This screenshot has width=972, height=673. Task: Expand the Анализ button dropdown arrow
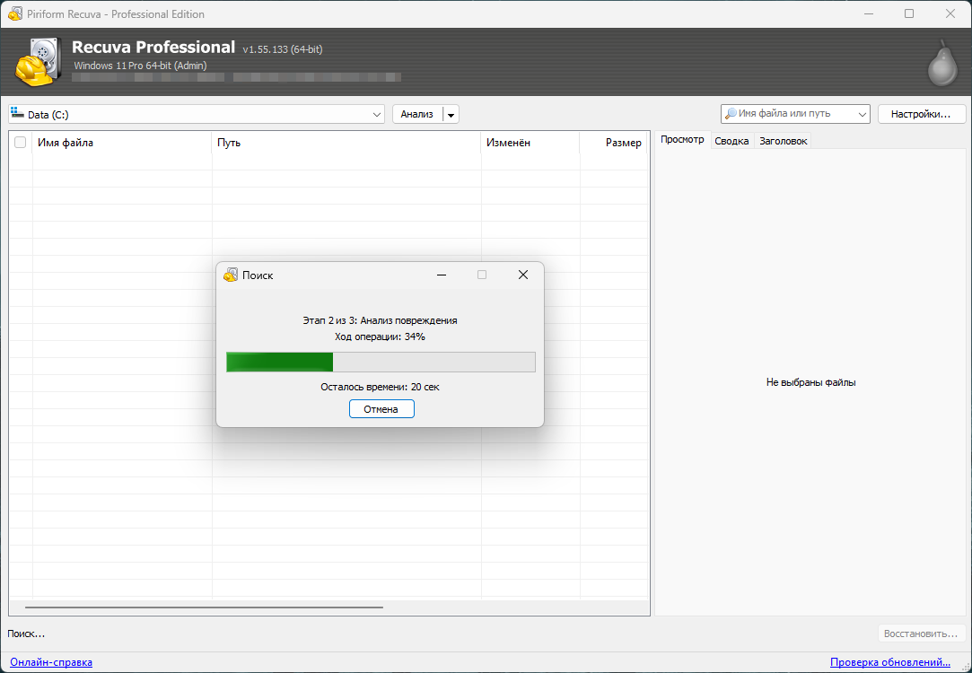coord(451,114)
